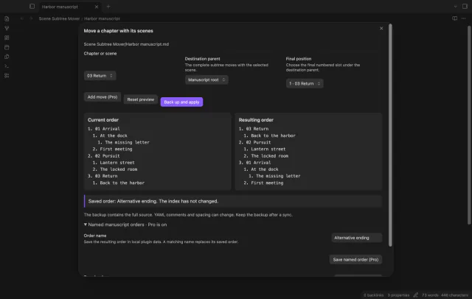Click 'At the dock' in Current order

click(114, 136)
